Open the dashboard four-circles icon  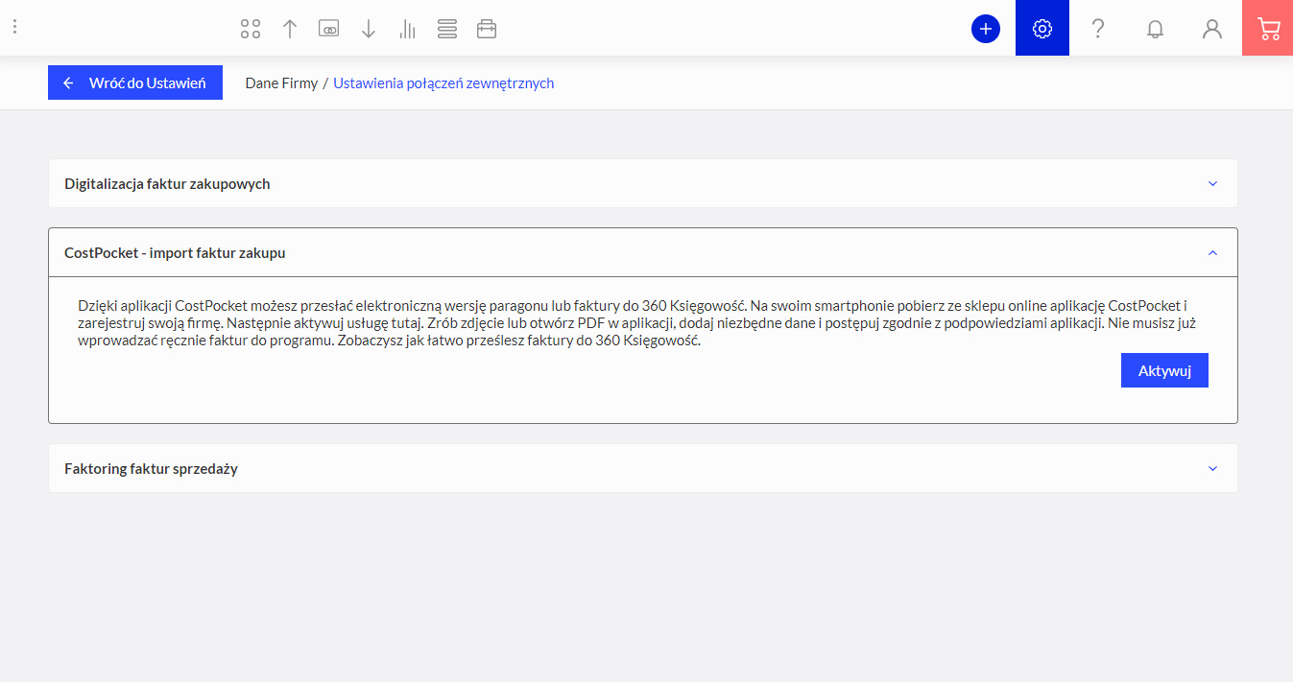click(251, 29)
